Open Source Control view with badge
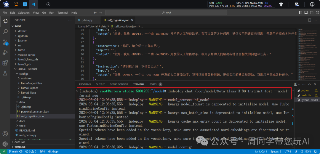This screenshot has height=154, width=320. click(5, 42)
